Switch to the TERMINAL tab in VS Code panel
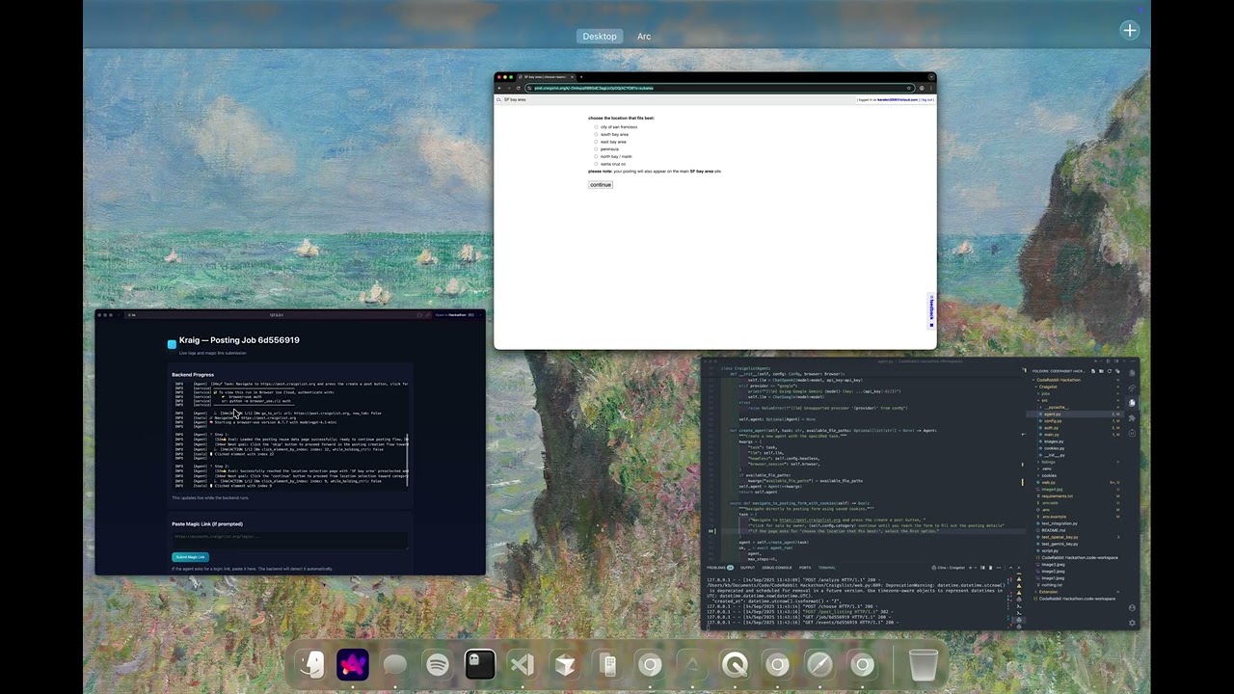Screen dimensions: 1234x694 [827, 568]
